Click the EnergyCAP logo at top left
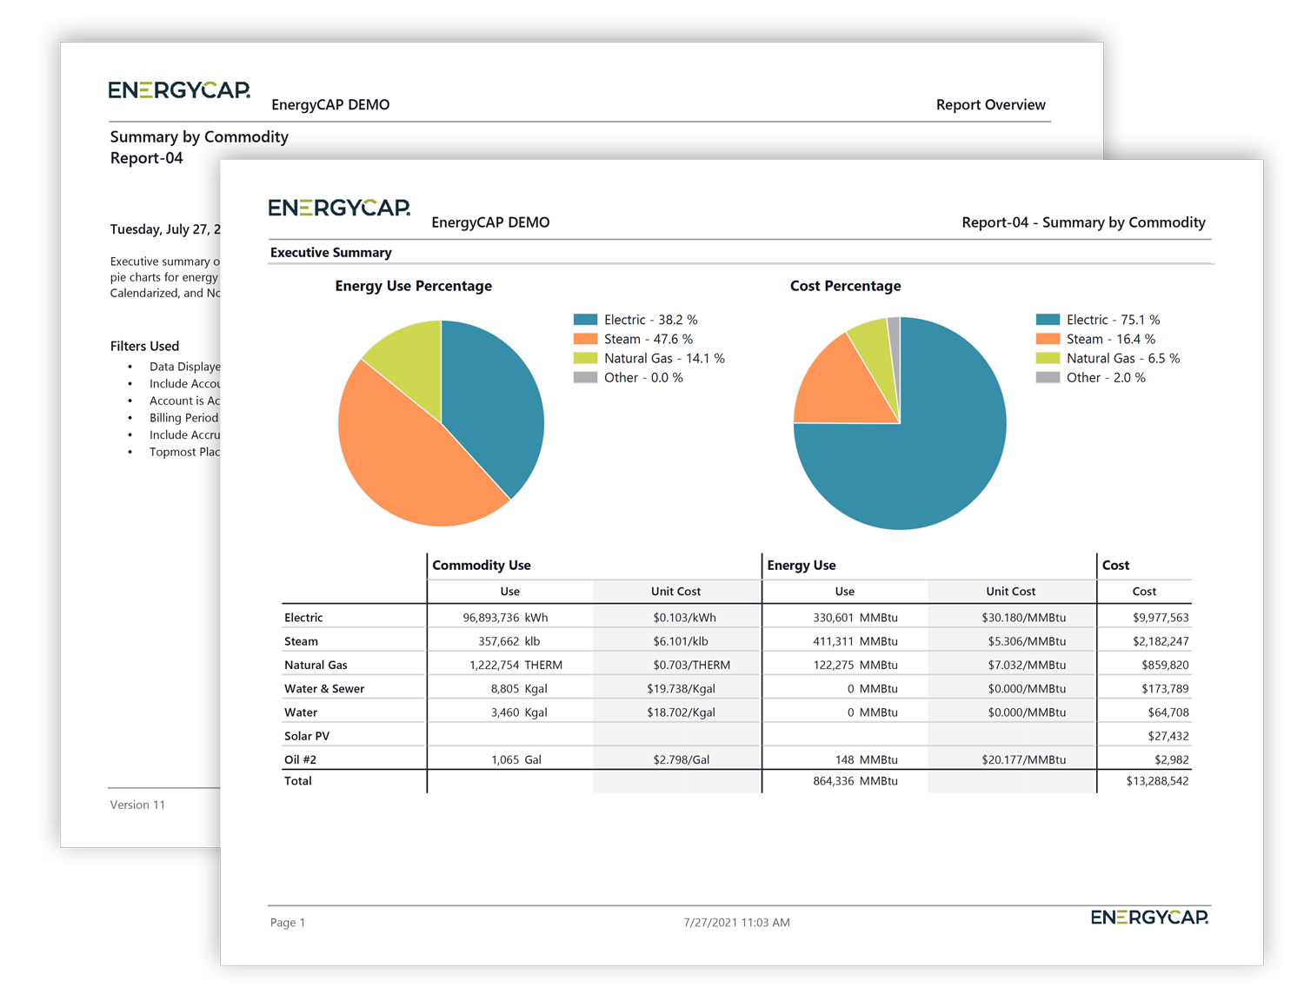This screenshot has width=1304, height=1007. [x=339, y=207]
